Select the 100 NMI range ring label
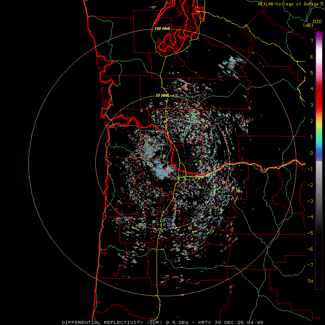This screenshot has height=325, width=325. pyautogui.click(x=162, y=29)
